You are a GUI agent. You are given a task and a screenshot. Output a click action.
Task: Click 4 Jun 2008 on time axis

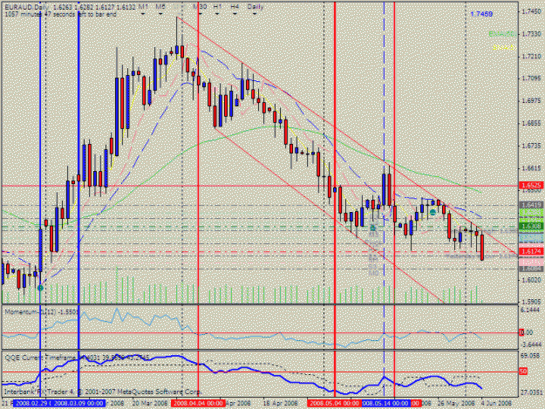pos(496,403)
